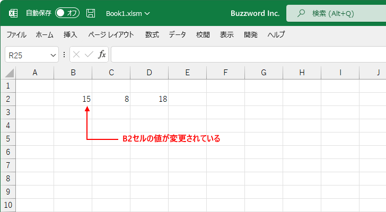This screenshot has height=212, width=386.
Task: Click the search box (Alt+Q)
Action: (x=336, y=13)
